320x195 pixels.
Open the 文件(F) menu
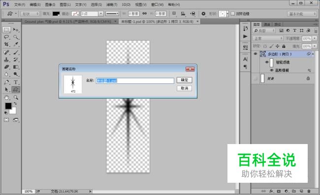(x=20, y=4)
